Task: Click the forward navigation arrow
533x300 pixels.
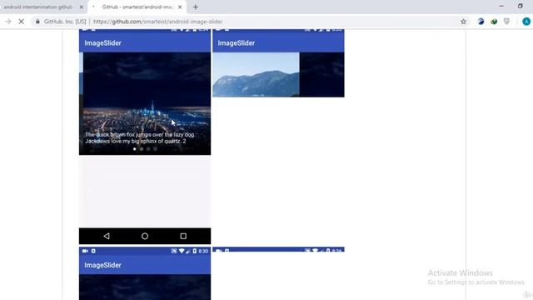Action: [x=7, y=22]
